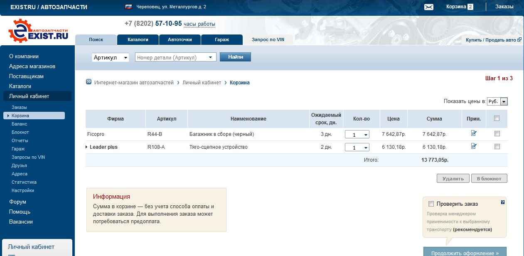Viewport: 524px width, 256px height.
Task: Open Заказы in the left sidebar submenu
Action: (x=19, y=107)
